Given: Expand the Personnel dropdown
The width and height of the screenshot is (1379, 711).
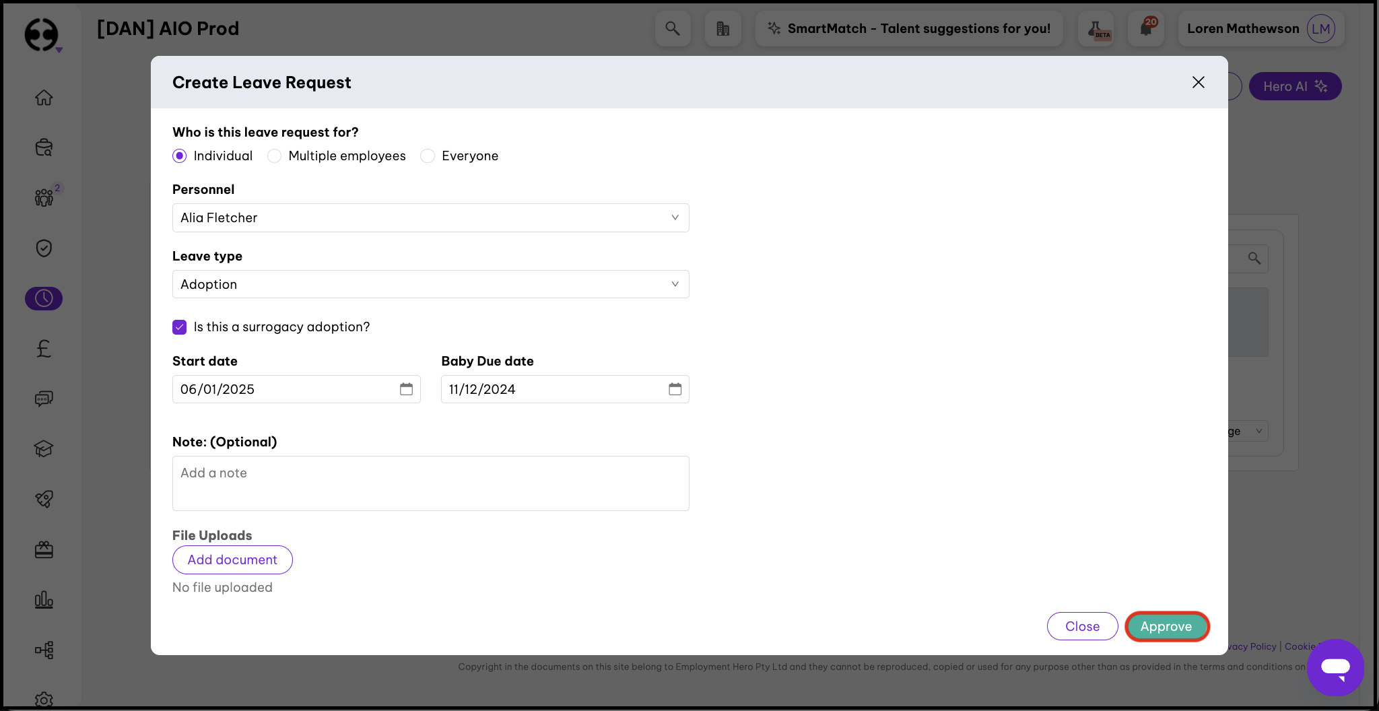Looking at the screenshot, I should [430, 218].
